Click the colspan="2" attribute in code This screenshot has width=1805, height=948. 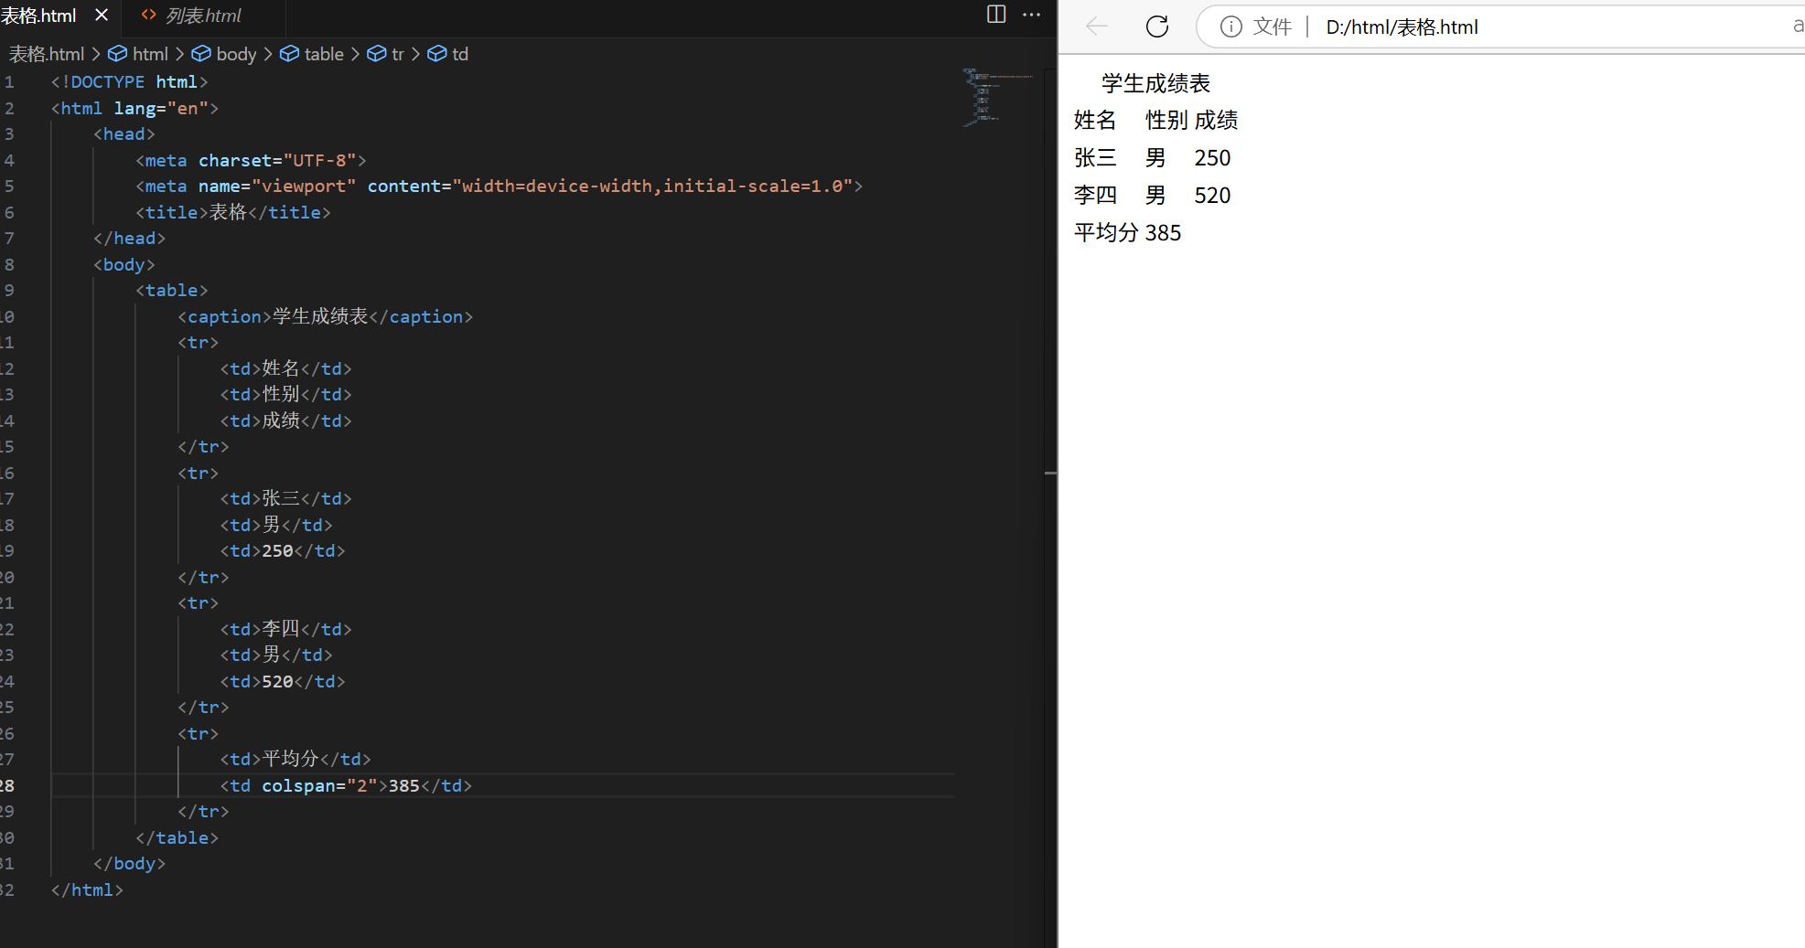[x=319, y=785]
